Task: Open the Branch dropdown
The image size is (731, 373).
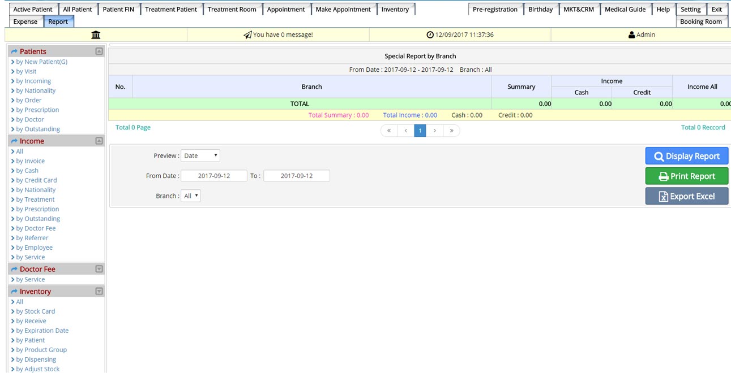Action: point(191,196)
